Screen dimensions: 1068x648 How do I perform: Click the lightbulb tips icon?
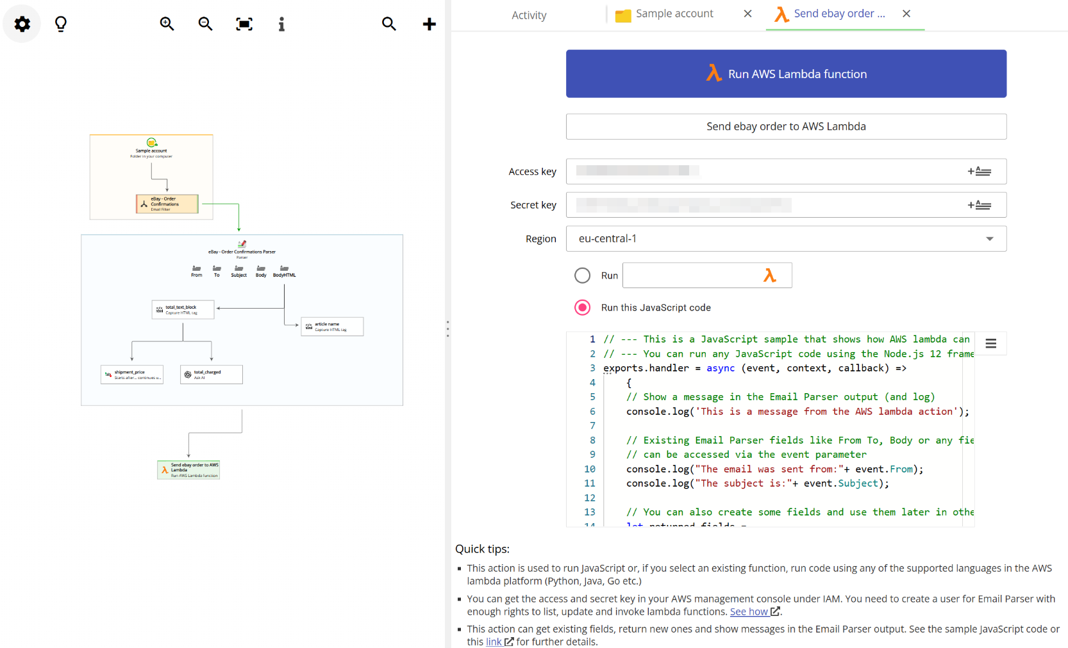click(61, 24)
